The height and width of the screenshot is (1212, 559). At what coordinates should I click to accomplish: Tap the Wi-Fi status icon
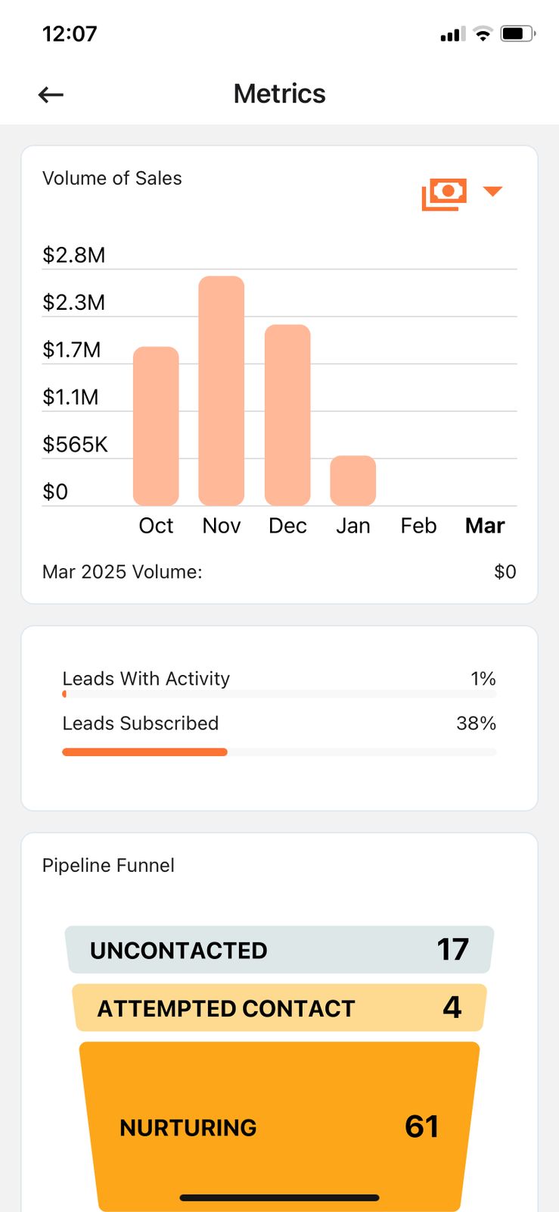point(482,34)
